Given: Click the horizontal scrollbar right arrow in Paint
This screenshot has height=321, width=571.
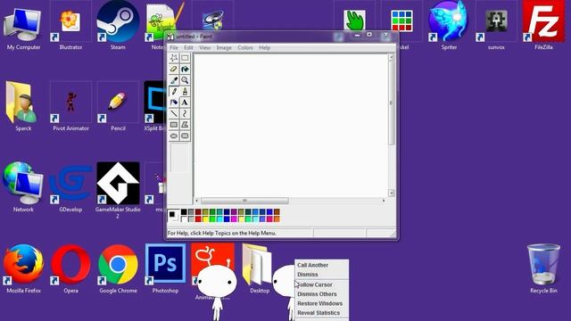Looking at the screenshot, I should (x=384, y=201).
